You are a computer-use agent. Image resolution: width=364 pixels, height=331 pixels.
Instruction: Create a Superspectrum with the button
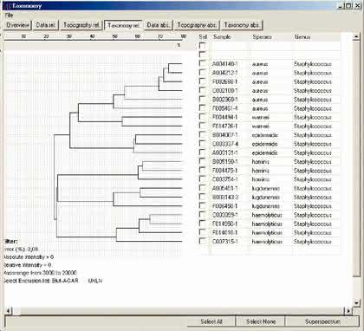(322, 321)
